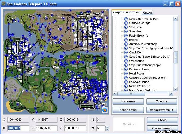Click the point icon beside Automobile workshop

pos(126,44)
